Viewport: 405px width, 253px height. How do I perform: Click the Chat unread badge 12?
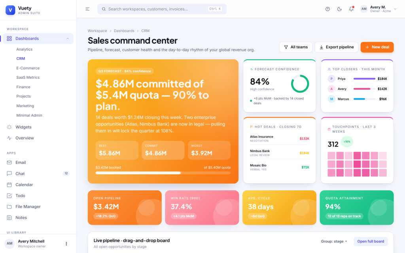[x=66, y=174]
